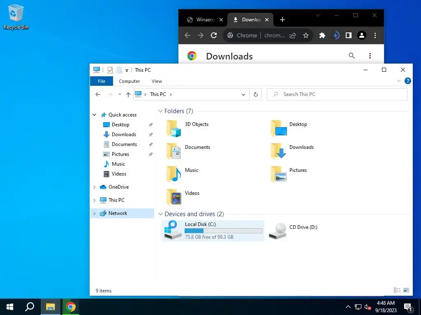Select Music in Quick access sidebar
The image size is (421, 315).
point(118,164)
